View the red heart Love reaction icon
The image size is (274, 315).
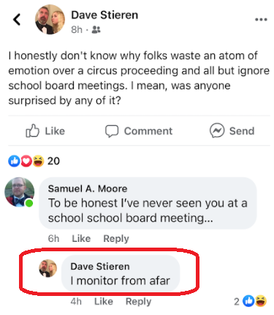point(26,161)
